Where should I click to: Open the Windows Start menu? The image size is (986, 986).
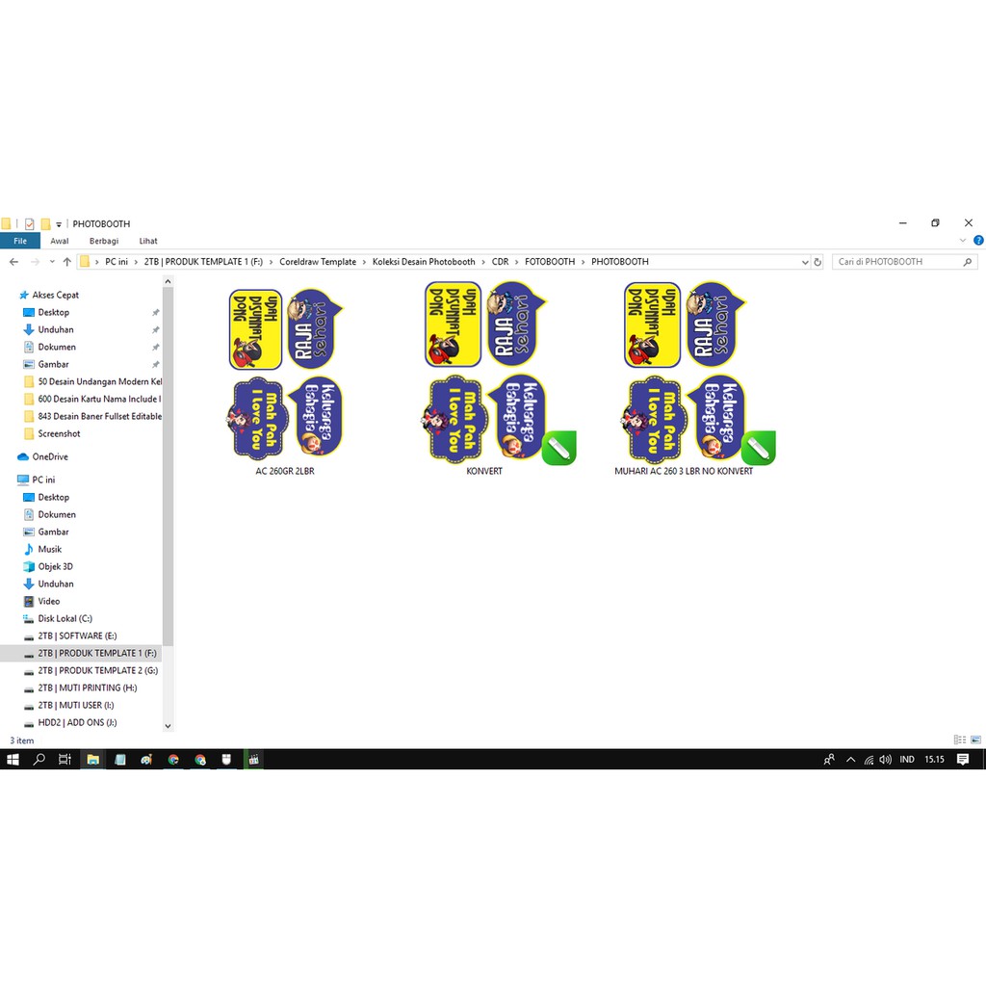13,760
